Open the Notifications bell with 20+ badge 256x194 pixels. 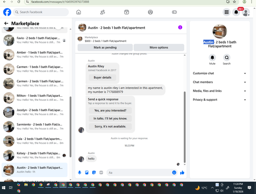[236, 12]
